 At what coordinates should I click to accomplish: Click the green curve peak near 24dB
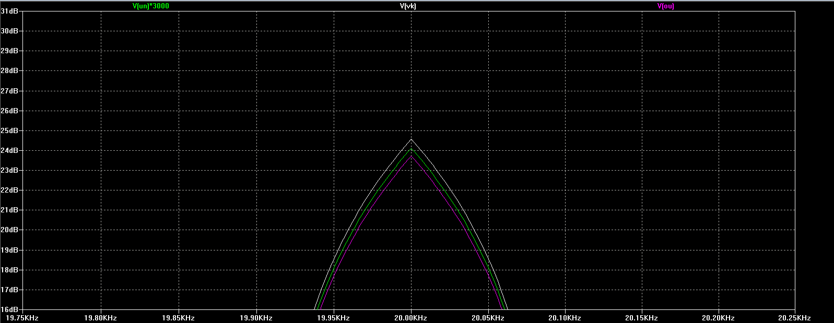click(412, 149)
